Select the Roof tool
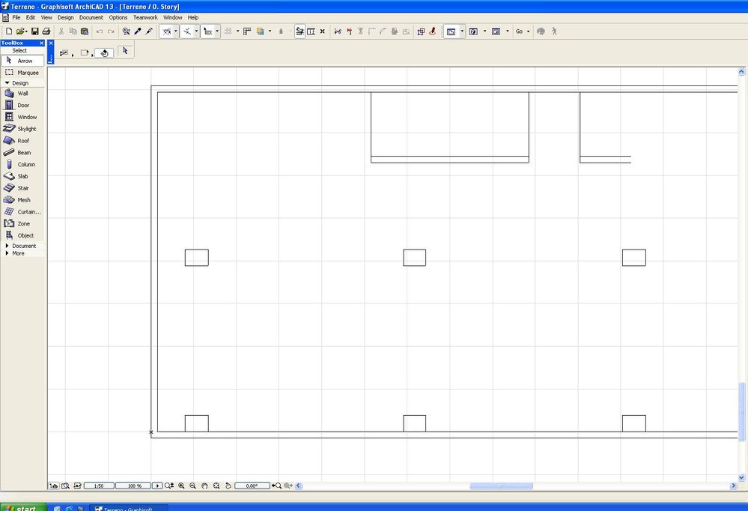Viewport: 748px width, 511px height. 22,140
